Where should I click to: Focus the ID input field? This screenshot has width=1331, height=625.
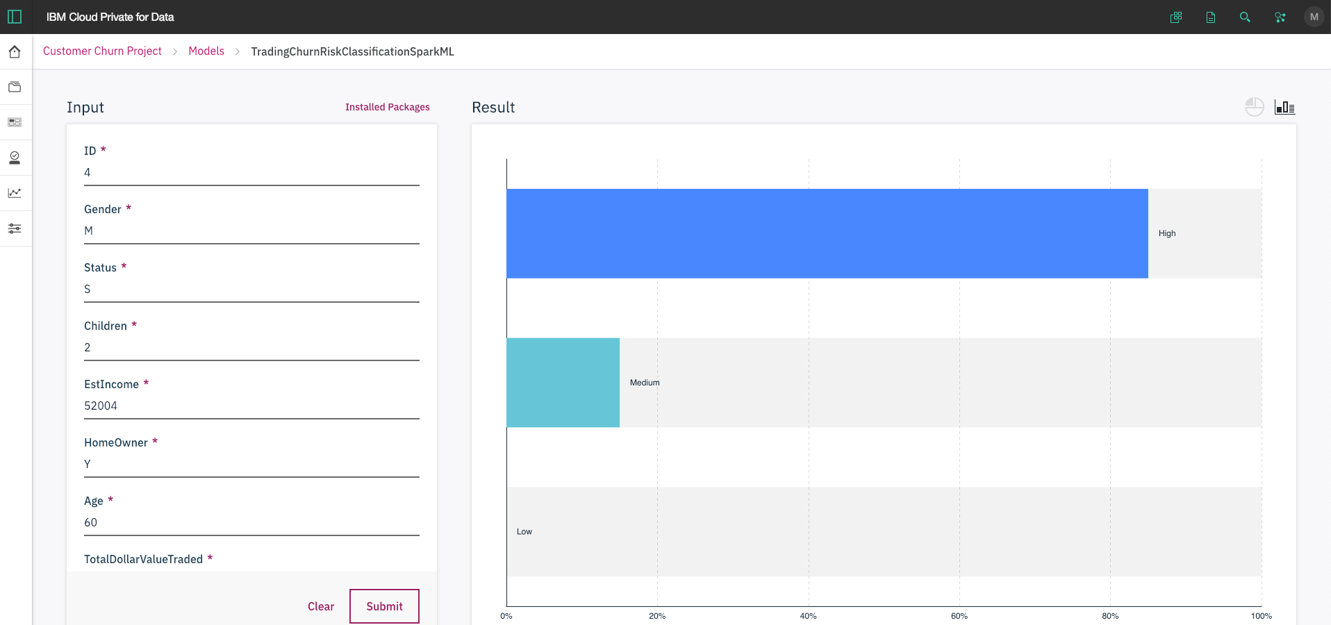click(x=251, y=173)
